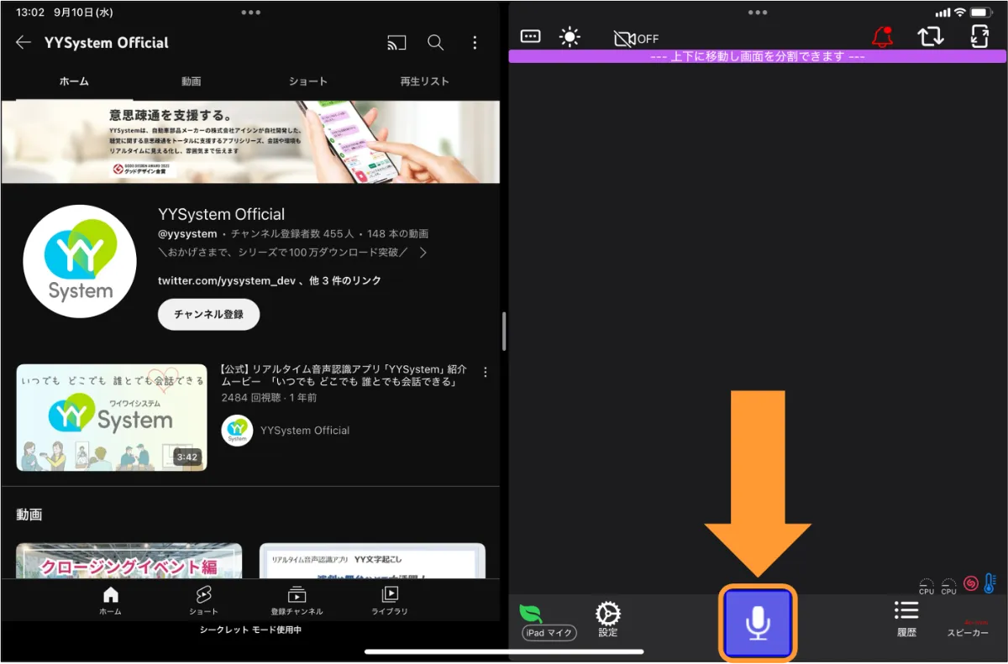
Task: Adjust brightness with the sun icon
Action: click(570, 37)
